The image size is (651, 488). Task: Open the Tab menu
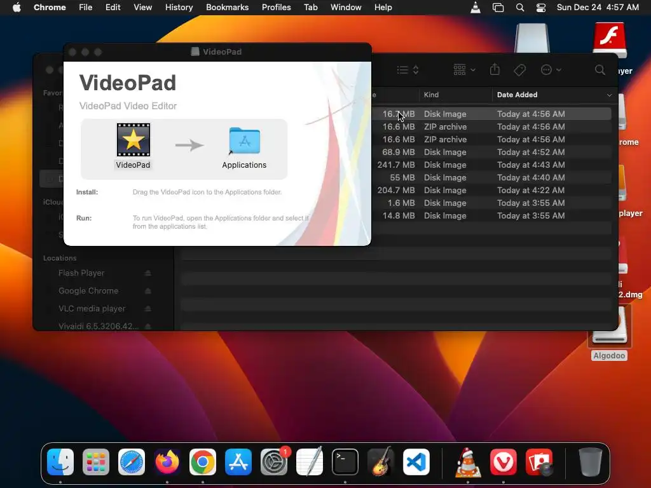tap(310, 7)
